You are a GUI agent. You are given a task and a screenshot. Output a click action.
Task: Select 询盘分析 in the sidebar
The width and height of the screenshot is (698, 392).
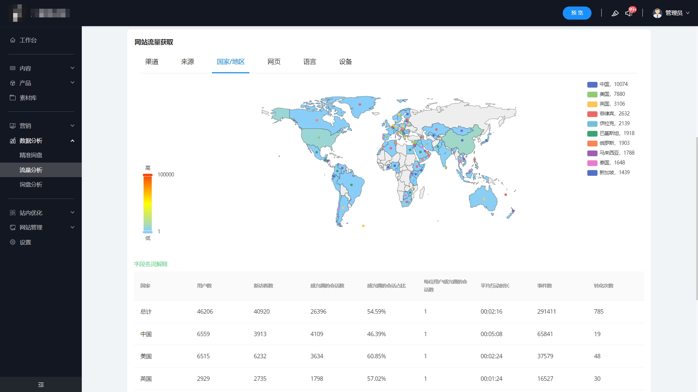coord(31,184)
